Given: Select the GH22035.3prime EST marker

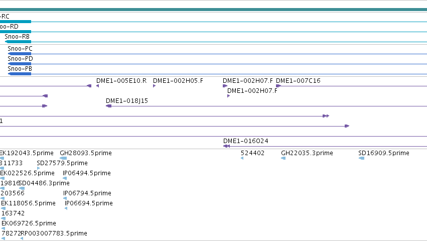Looking at the screenshot, I should click(283, 158).
